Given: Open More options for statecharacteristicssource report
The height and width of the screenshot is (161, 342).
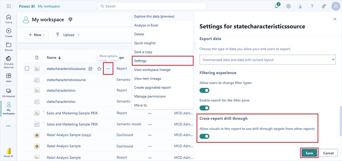Looking at the screenshot, I should pyautogui.click(x=108, y=69).
